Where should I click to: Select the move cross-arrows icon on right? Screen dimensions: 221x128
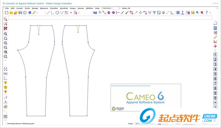(215, 46)
